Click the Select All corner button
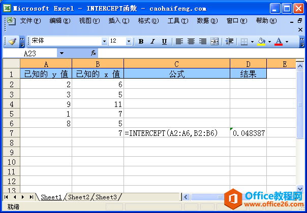 point(11,63)
